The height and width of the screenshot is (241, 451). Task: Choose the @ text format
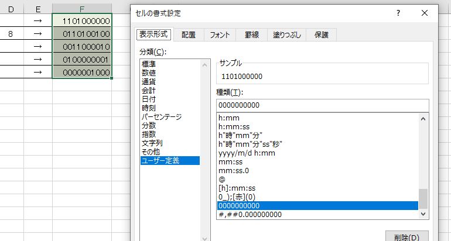click(317, 179)
